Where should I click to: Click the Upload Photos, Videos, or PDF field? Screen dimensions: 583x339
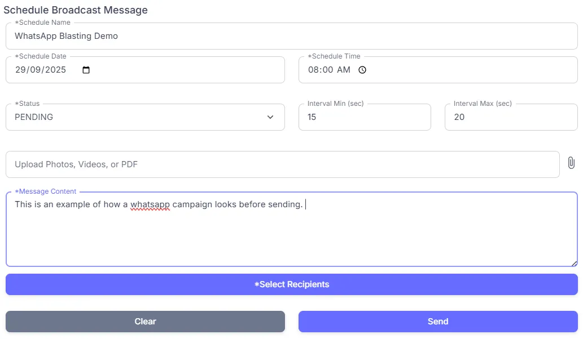(x=282, y=164)
